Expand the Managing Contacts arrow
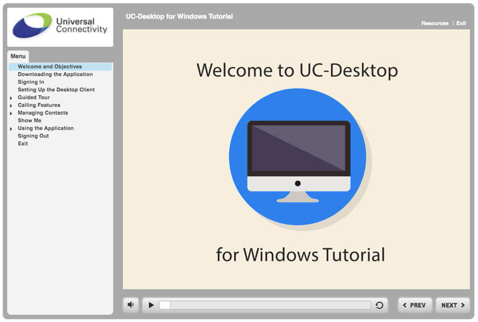Screen dimensions: 478x322 [x=11, y=113]
